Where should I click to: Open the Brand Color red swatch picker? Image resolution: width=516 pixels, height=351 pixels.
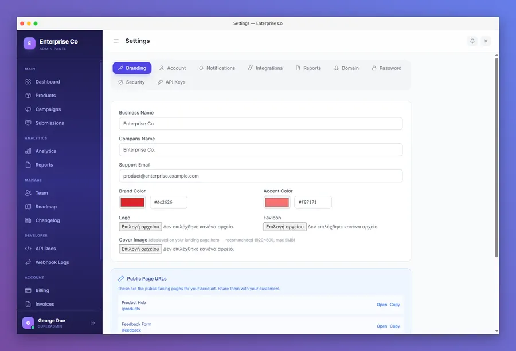pos(132,203)
